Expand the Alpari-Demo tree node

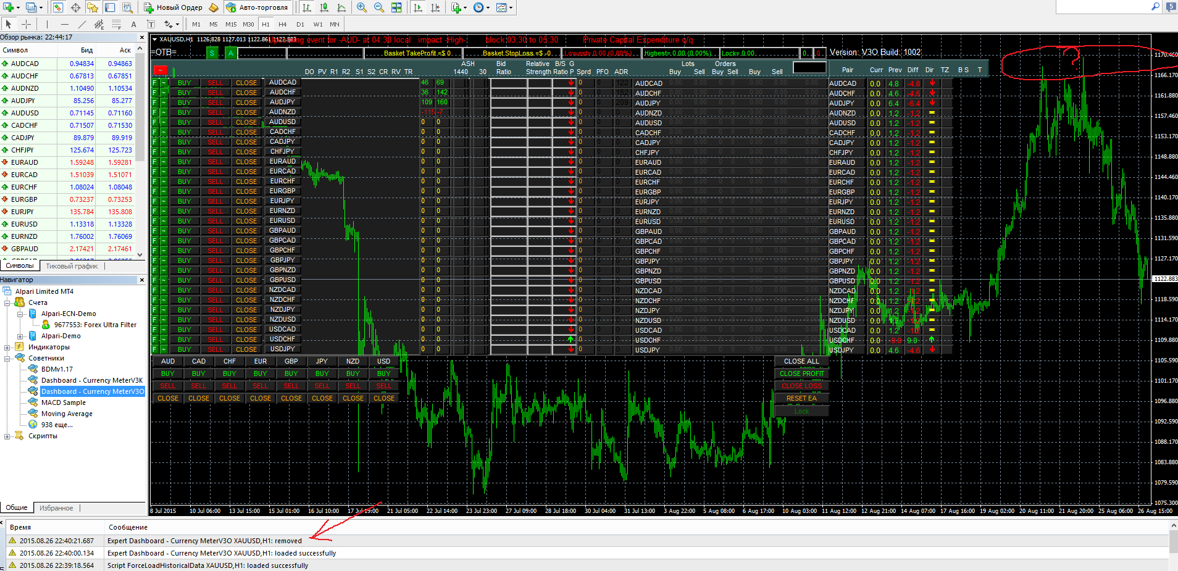tap(20, 336)
